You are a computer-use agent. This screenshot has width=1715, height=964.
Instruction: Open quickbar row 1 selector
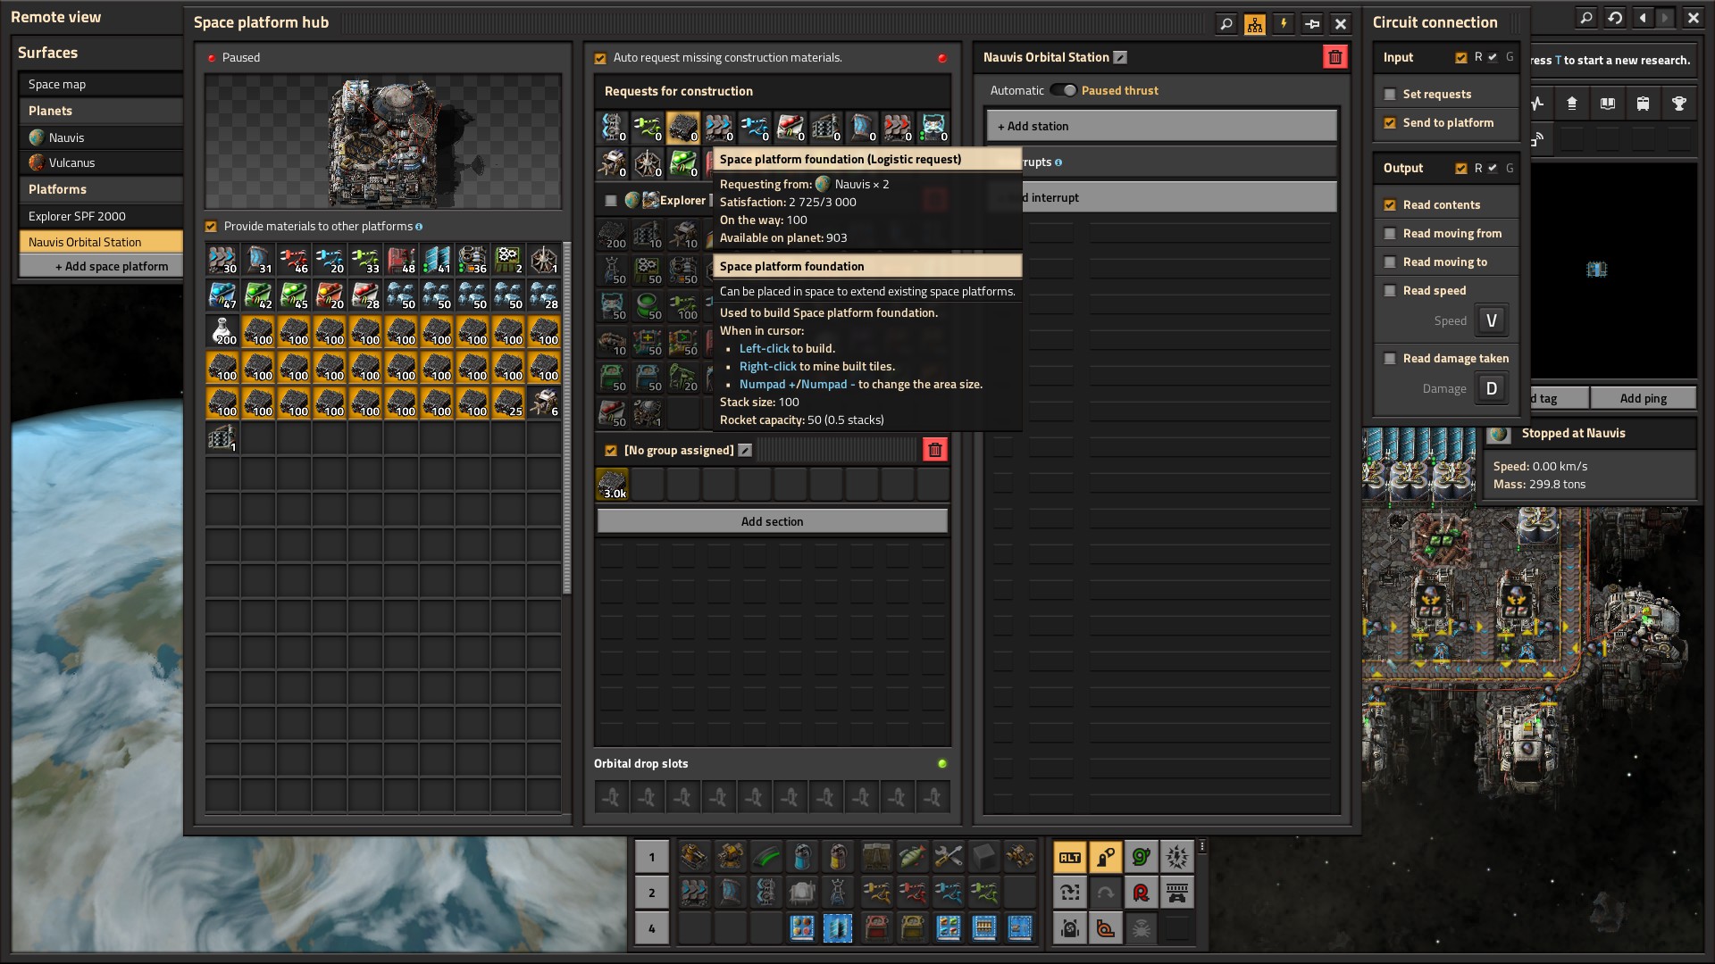[652, 857]
